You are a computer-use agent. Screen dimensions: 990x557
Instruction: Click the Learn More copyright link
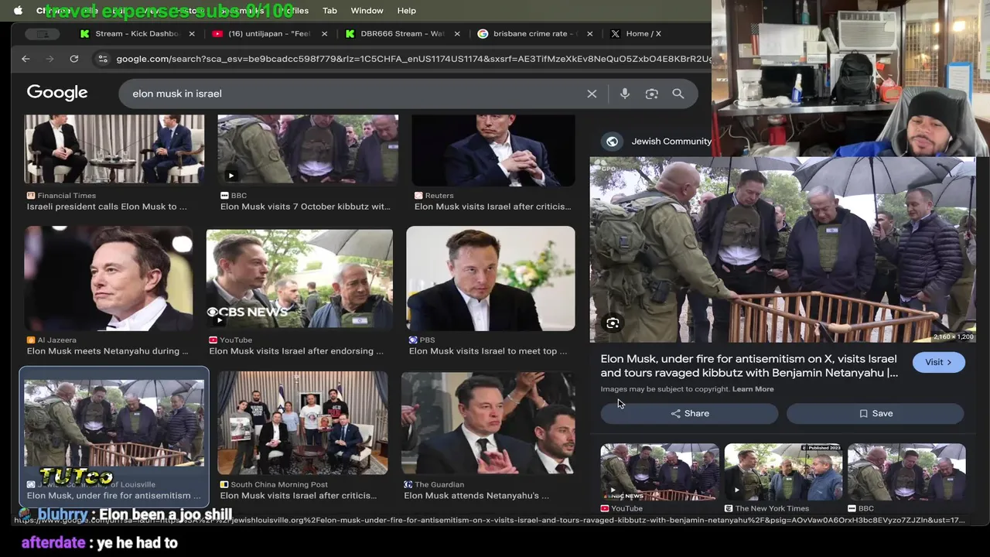tap(753, 389)
